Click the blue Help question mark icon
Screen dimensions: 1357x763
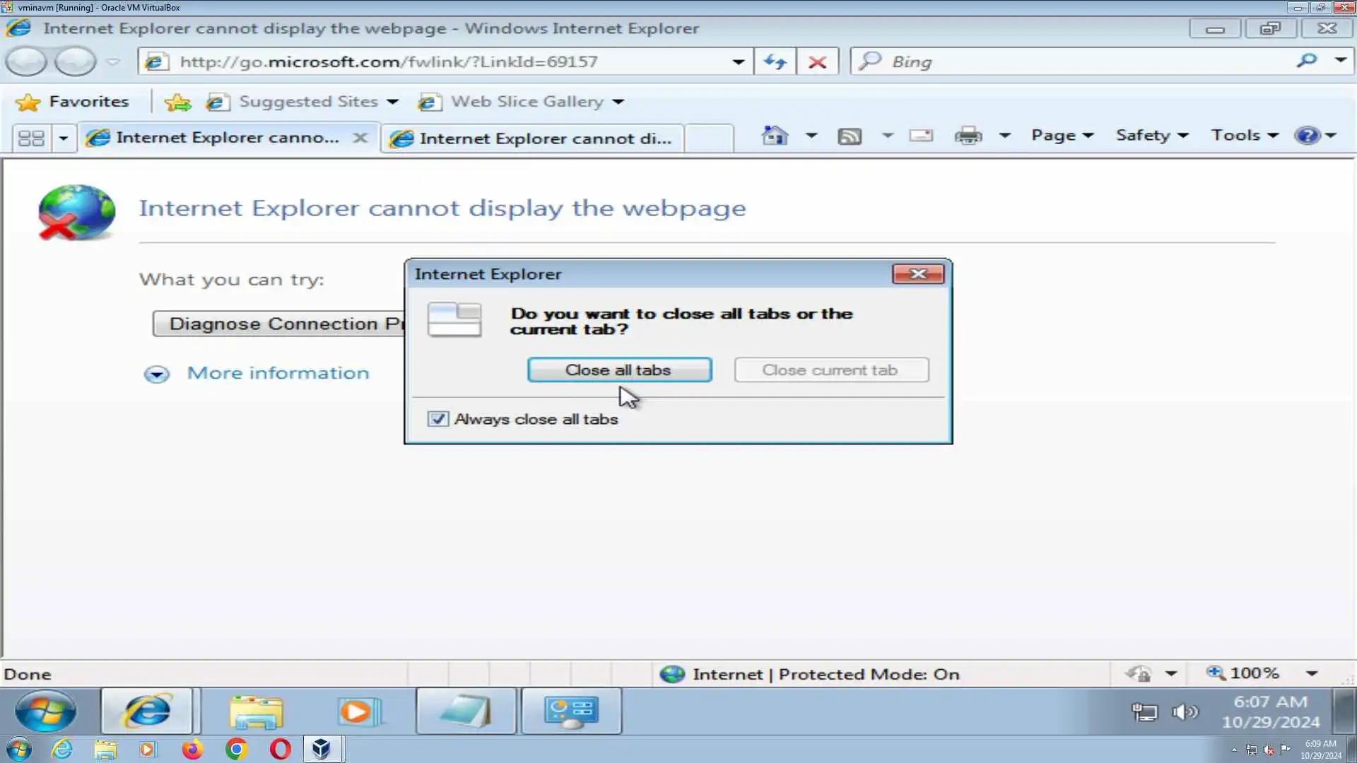pyautogui.click(x=1307, y=135)
